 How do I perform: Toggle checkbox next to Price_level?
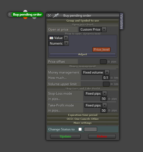click(113, 50)
